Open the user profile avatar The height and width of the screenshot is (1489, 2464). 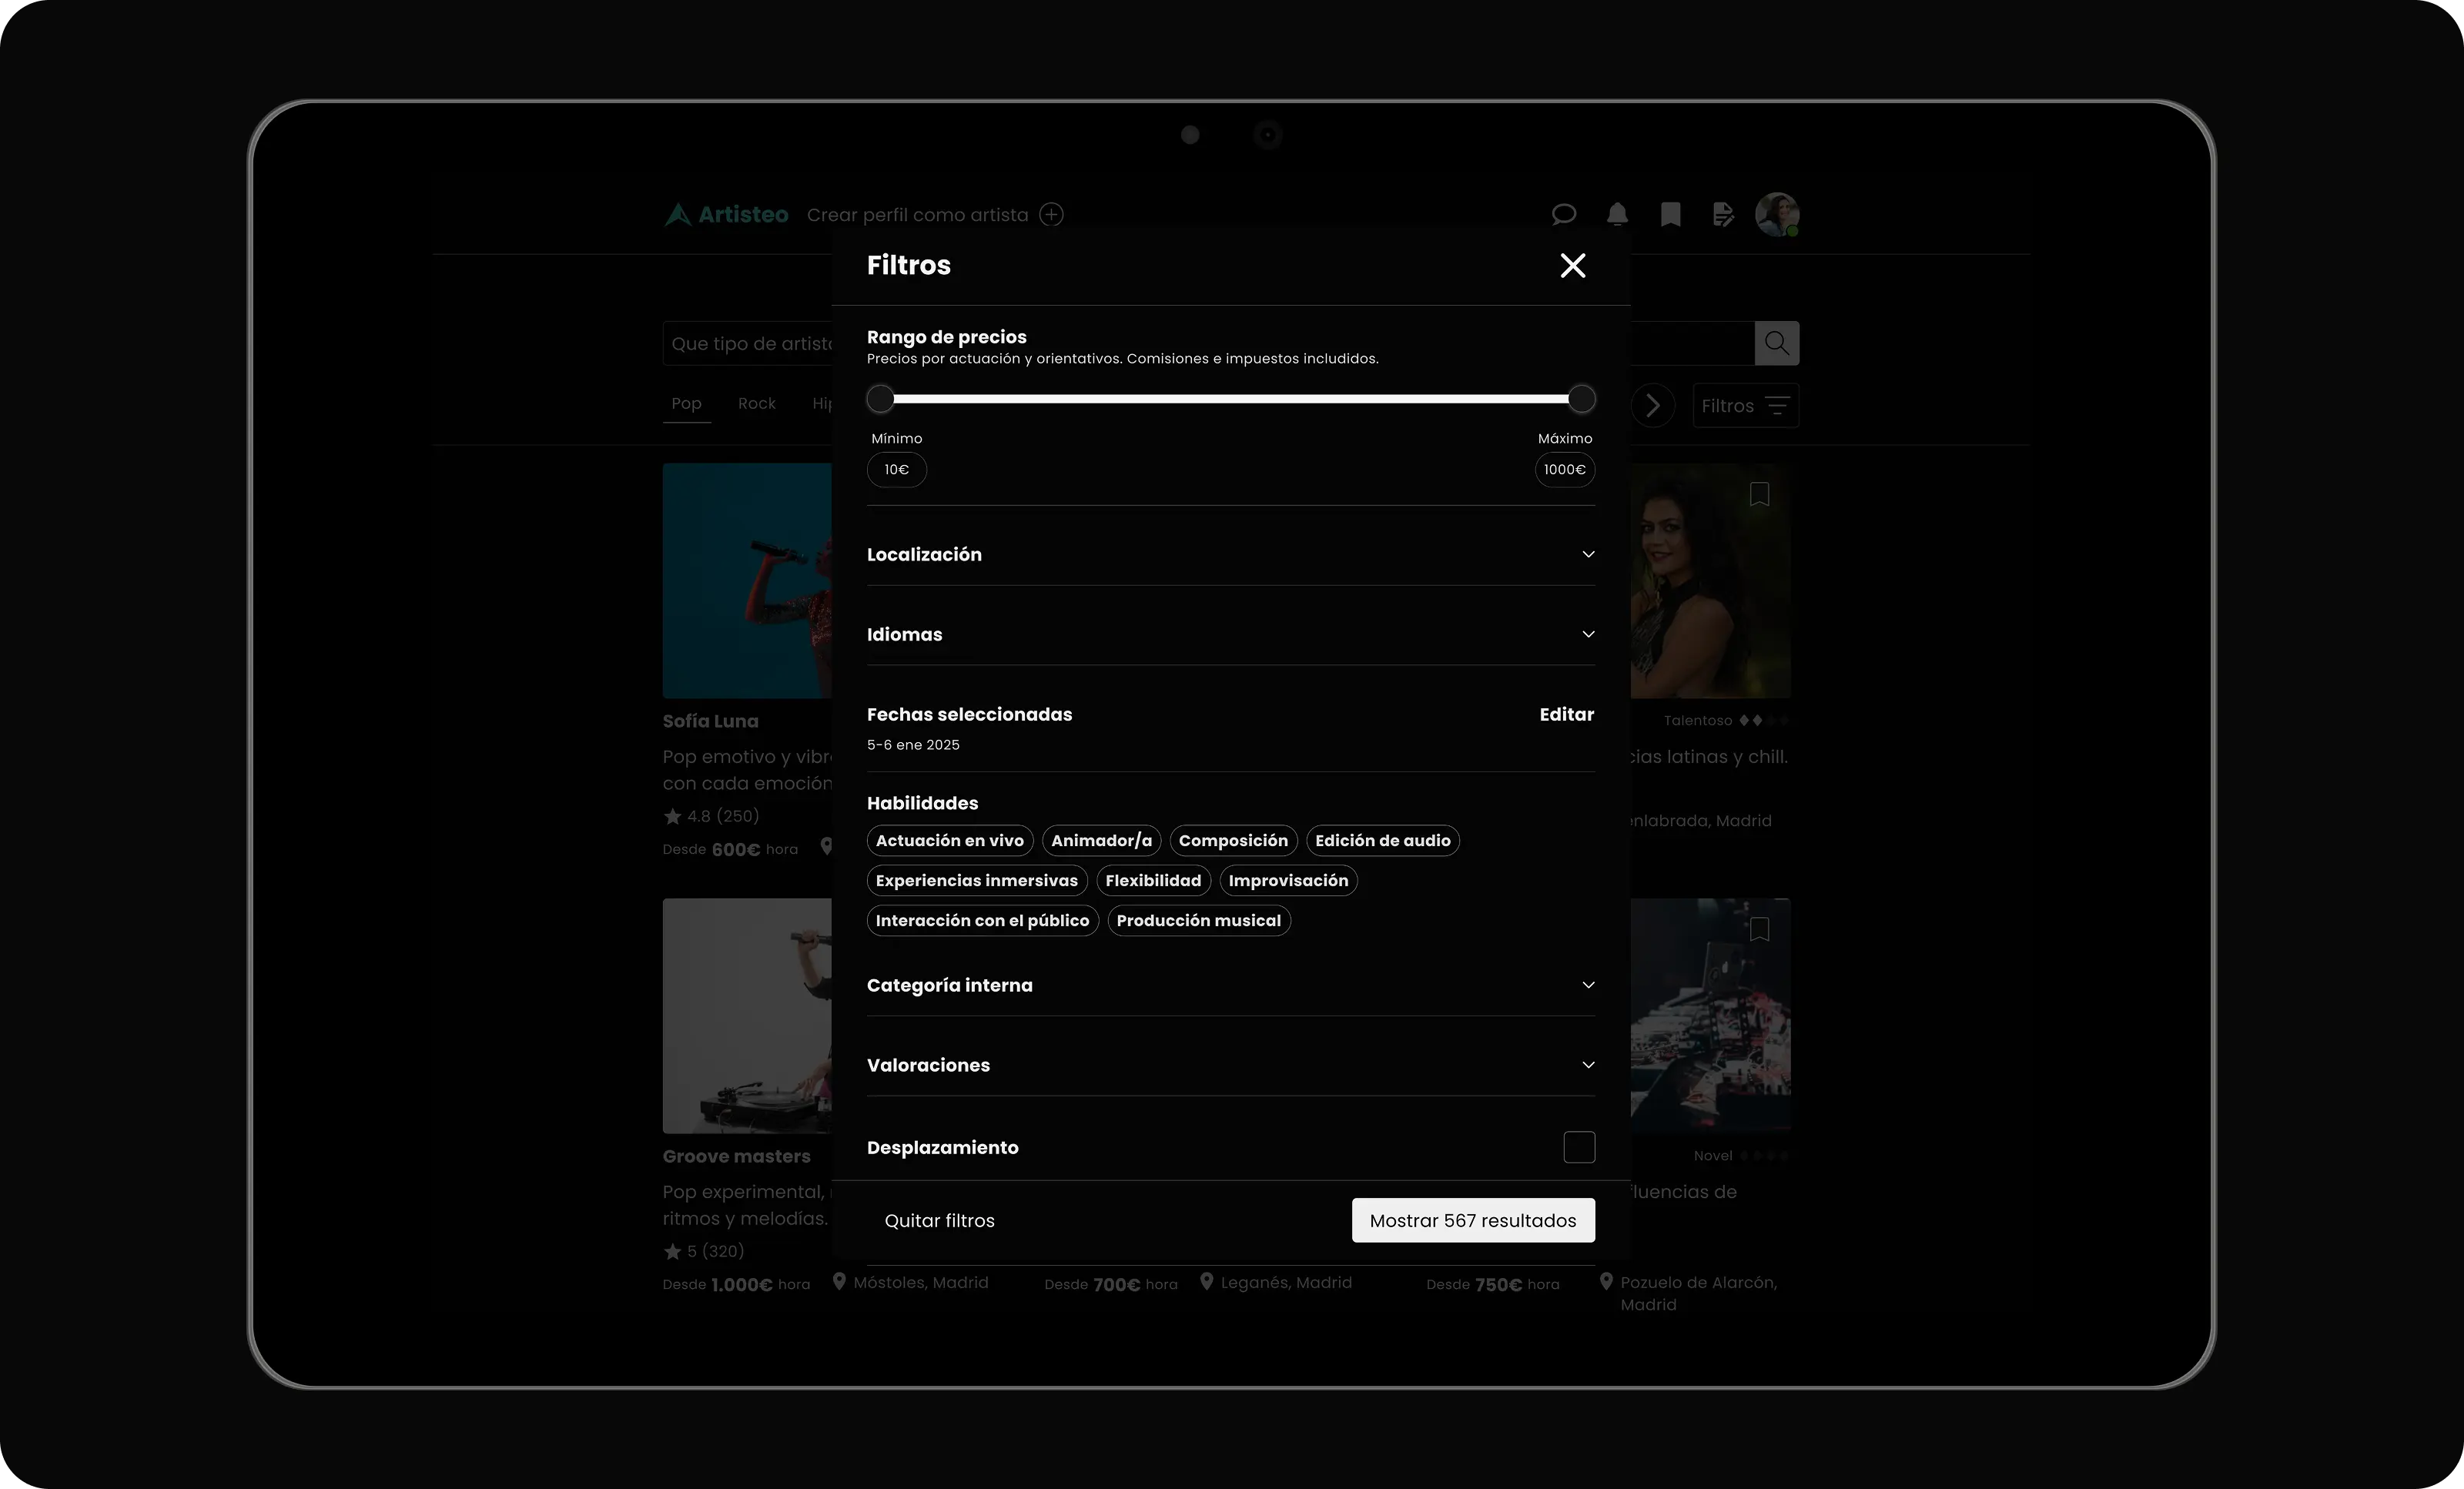coord(1777,214)
